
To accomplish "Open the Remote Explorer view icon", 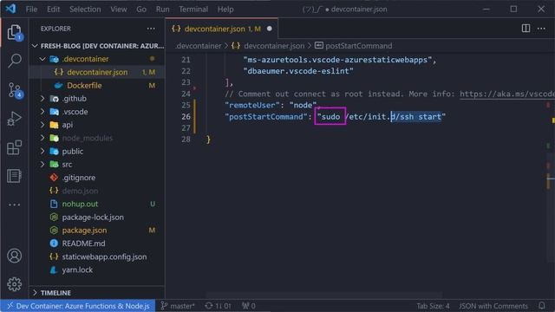I will click(14, 176).
